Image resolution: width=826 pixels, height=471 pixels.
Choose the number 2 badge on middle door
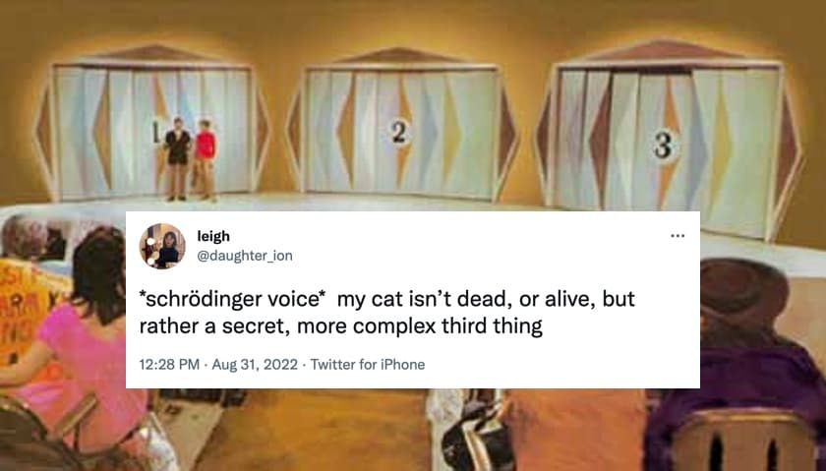pos(400,132)
